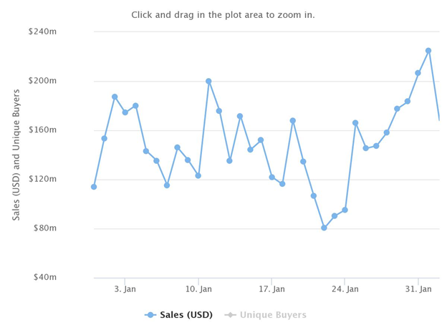Show the Unique Buyers series via legend label

(273, 315)
